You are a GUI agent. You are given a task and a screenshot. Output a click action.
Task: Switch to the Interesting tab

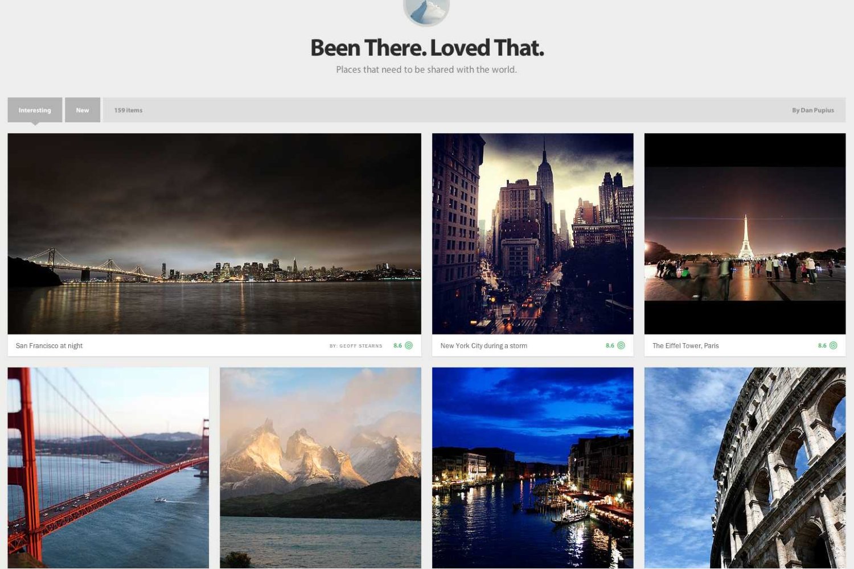pyautogui.click(x=35, y=110)
